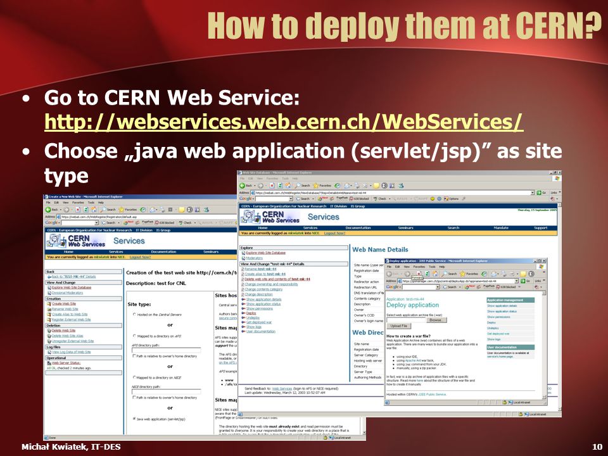Image resolution: width=608 pixels, height=456 pixels.
Task: Click Home icon in Deploy application window
Action: click(435, 274)
